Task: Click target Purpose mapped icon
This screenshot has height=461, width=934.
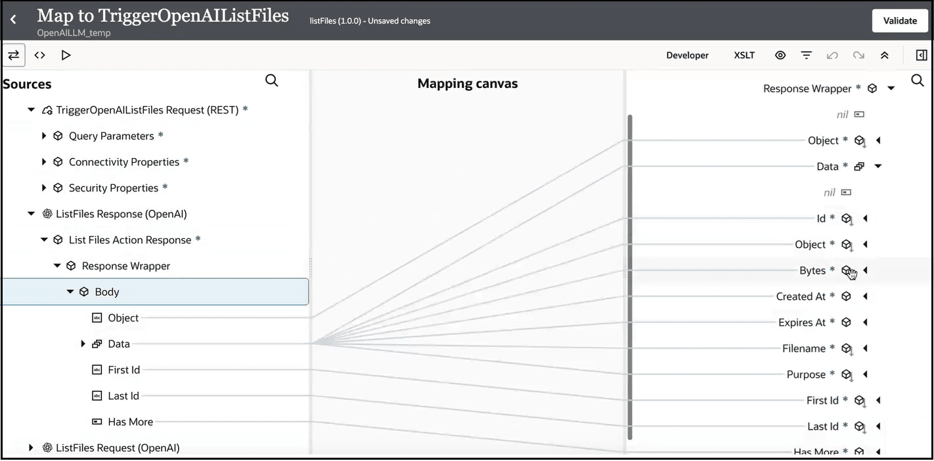Action: point(847,375)
